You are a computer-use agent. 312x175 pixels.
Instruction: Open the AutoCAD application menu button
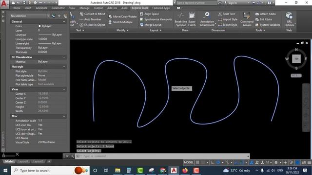coord(4,4)
